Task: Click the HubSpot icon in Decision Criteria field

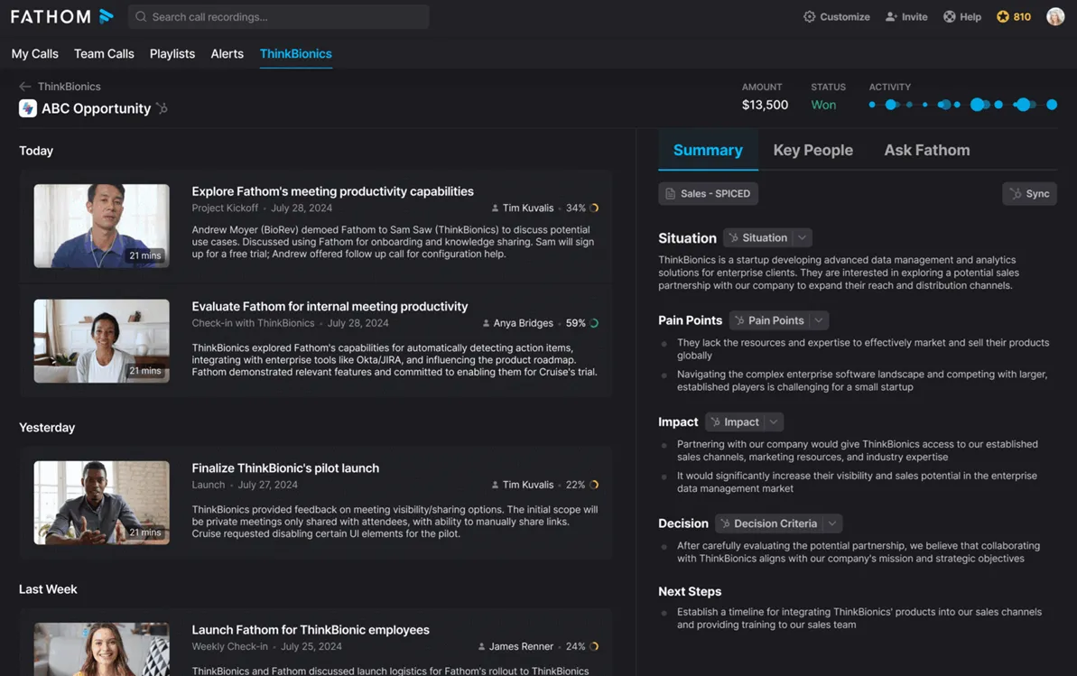Action: (725, 523)
